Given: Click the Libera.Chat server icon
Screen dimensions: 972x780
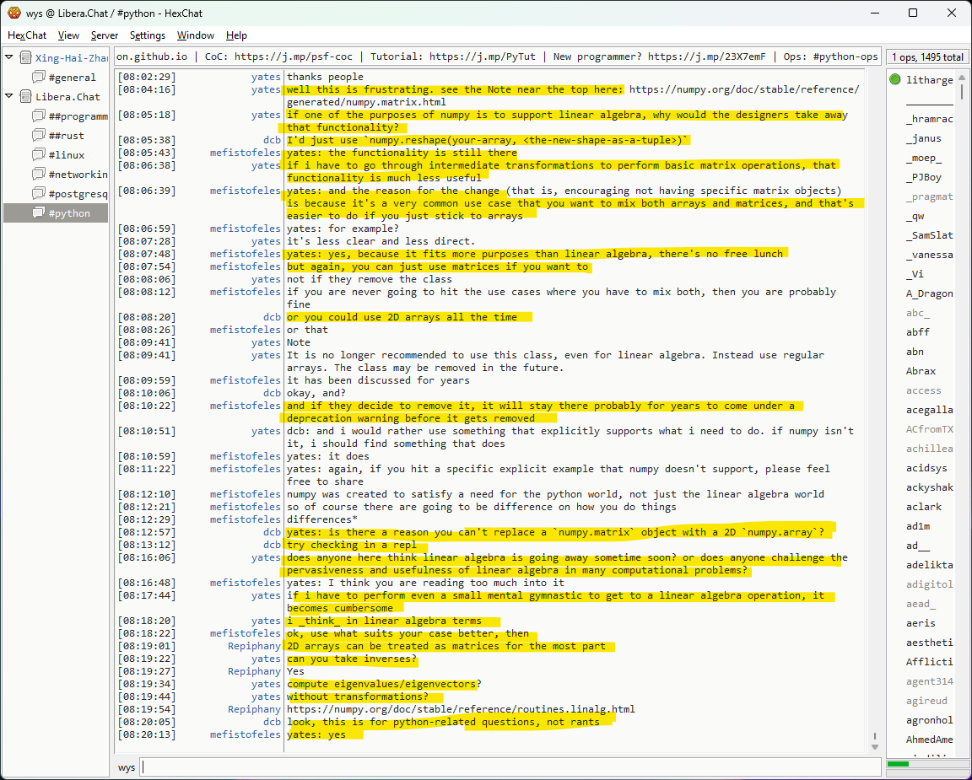Looking at the screenshot, I should click(x=25, y=97).
